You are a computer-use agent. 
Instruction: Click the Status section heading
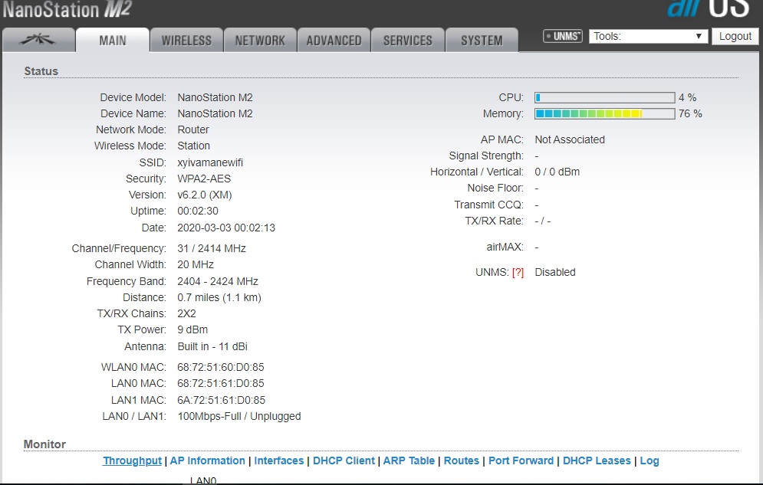41,71
